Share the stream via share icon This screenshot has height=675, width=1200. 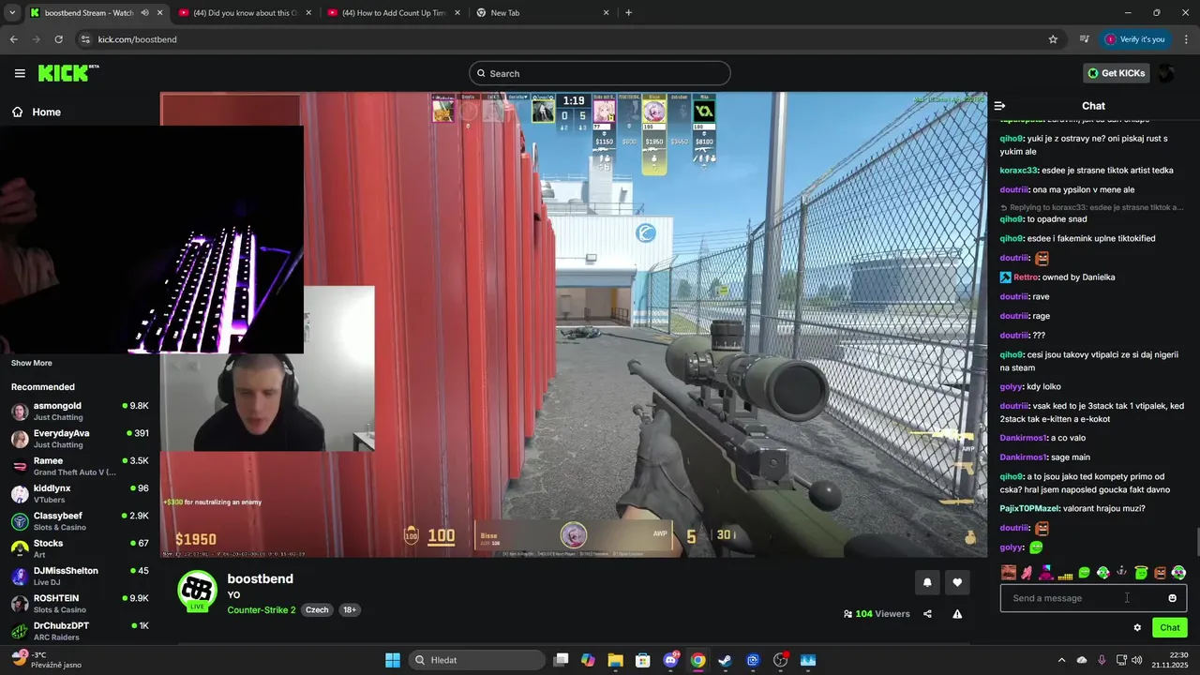click(927, 614)
